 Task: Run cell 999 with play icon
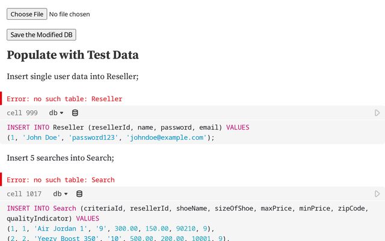coord(377,113)
